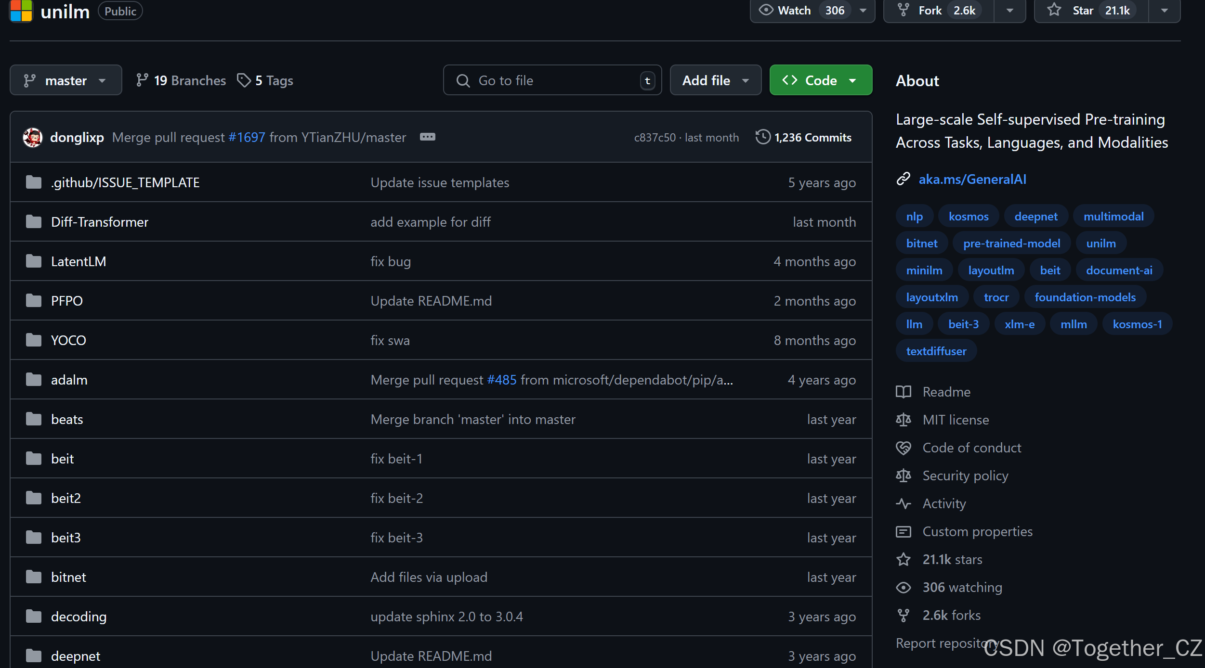This screenshot has height=668, width=1205.
Task: Click the Microsoft logo avatar
Action: click(21, 11)
